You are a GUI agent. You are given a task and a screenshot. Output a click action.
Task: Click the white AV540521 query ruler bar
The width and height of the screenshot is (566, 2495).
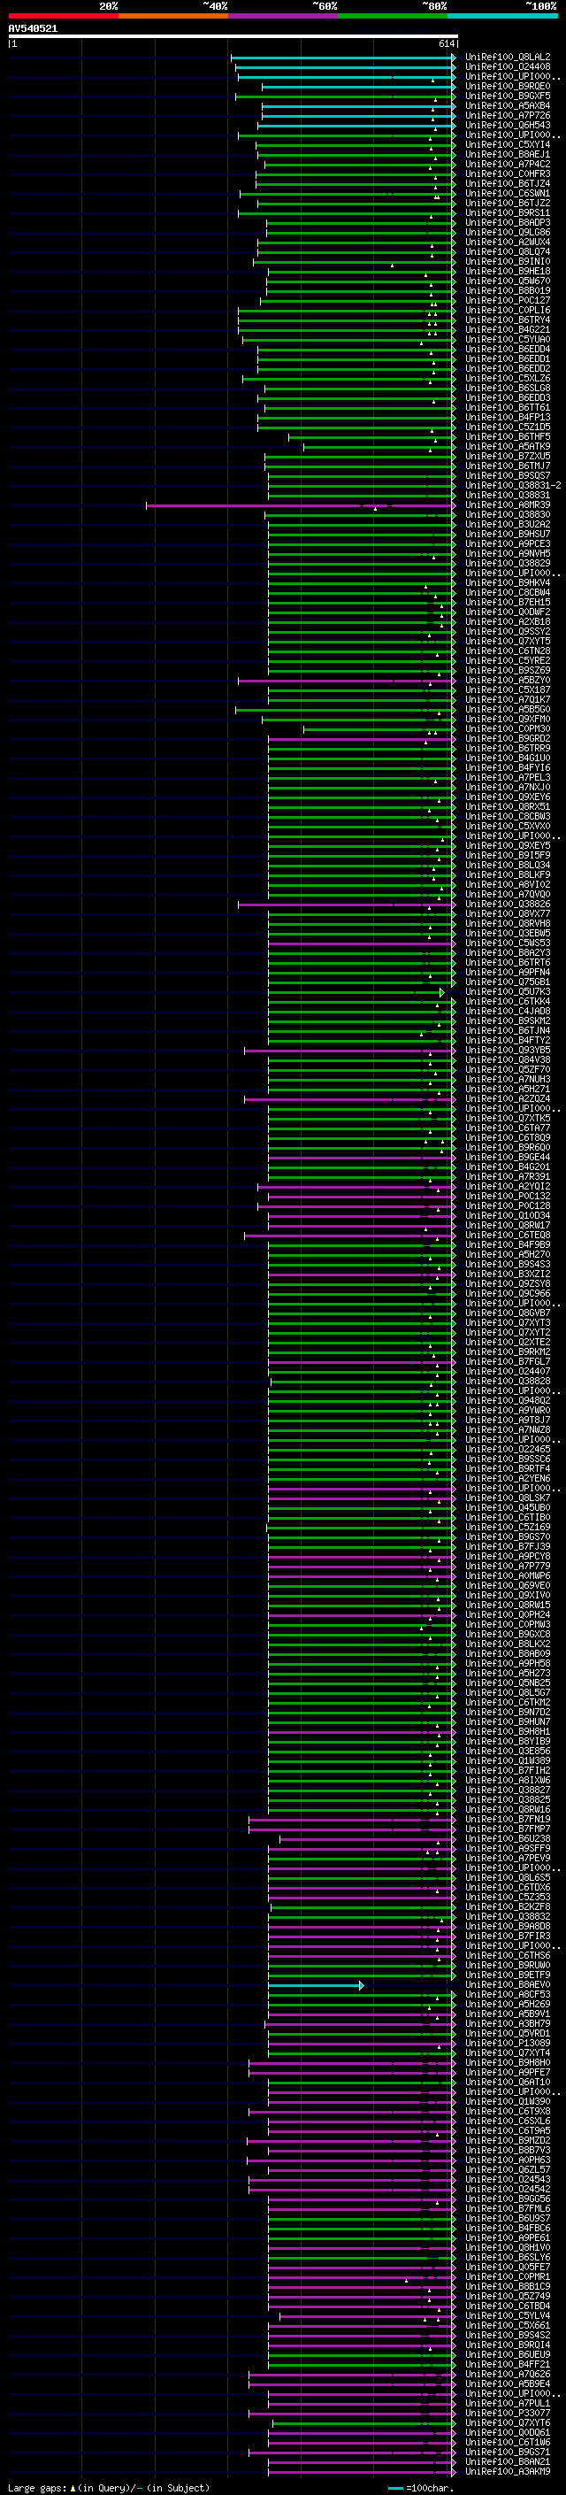coord(233,35)
